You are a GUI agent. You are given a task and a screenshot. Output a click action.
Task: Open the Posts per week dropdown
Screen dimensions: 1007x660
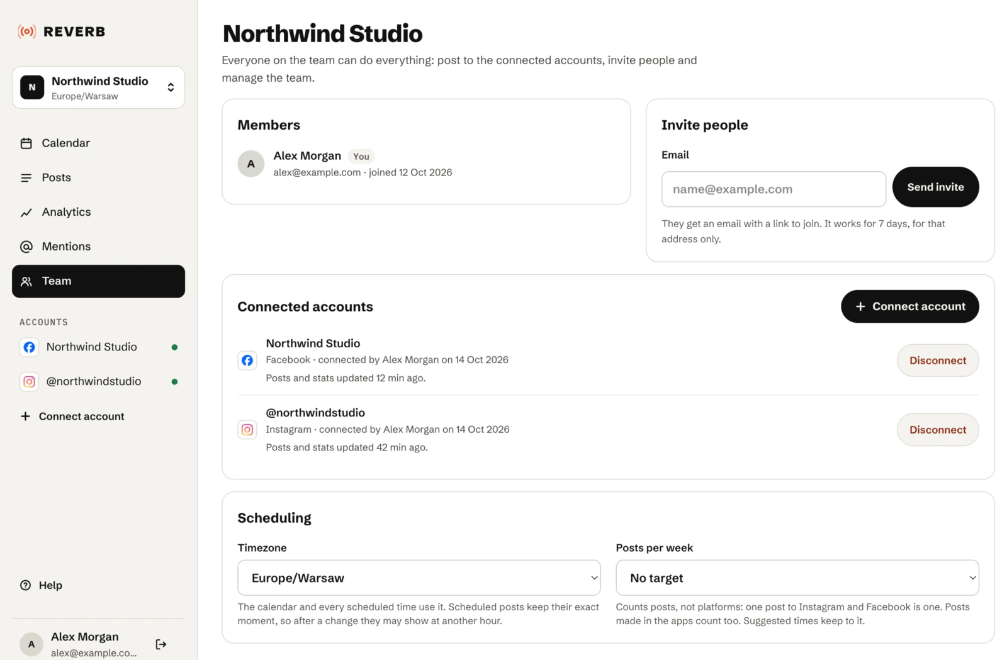click(797, 578)
